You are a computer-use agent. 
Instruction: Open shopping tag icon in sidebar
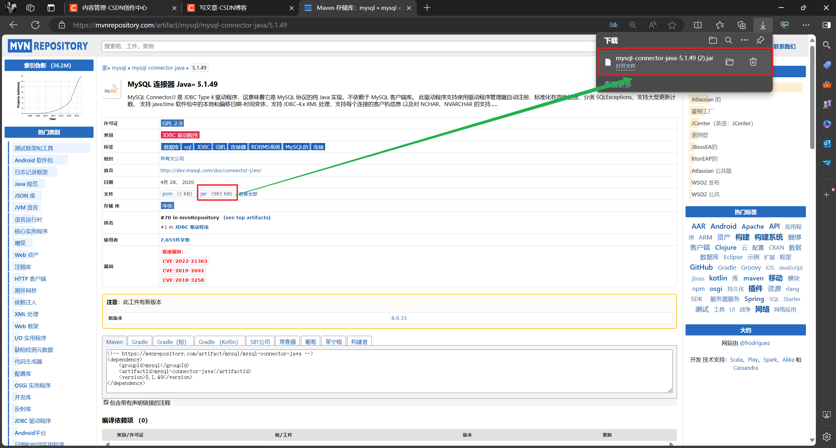pos(827,65)
